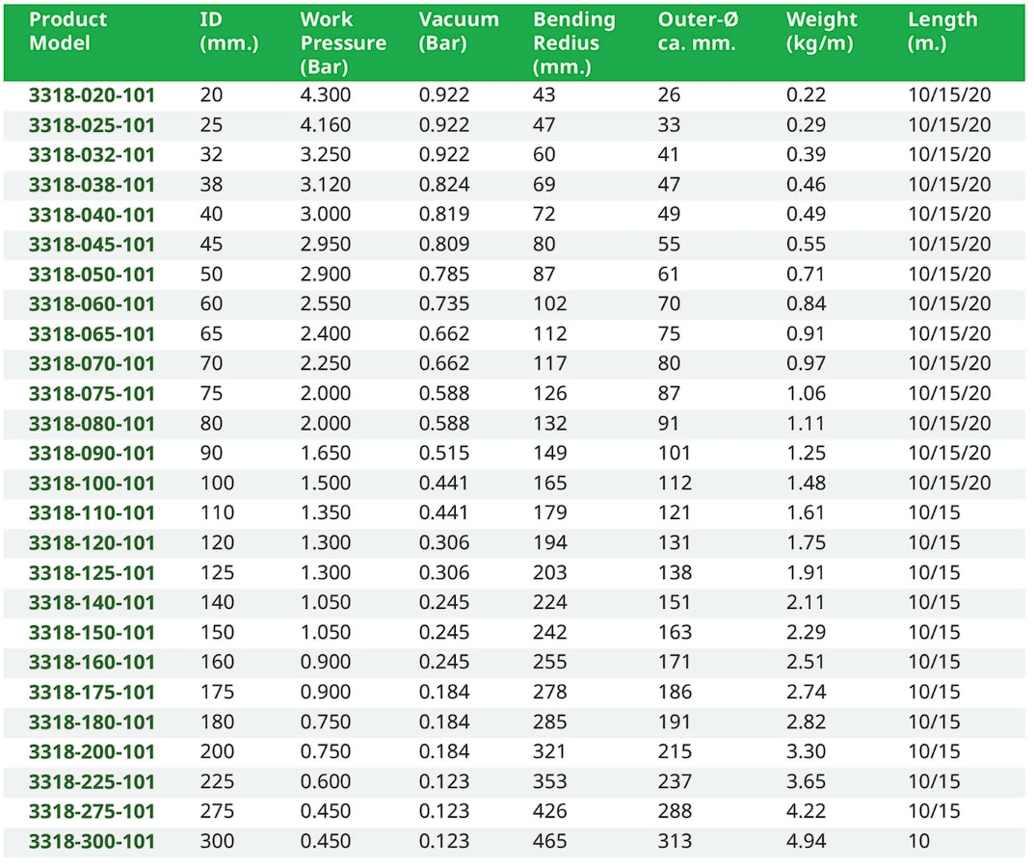Click the Bending Redius column header
The height and width of the screenshot is (867, 1034).
pos(573,43)
